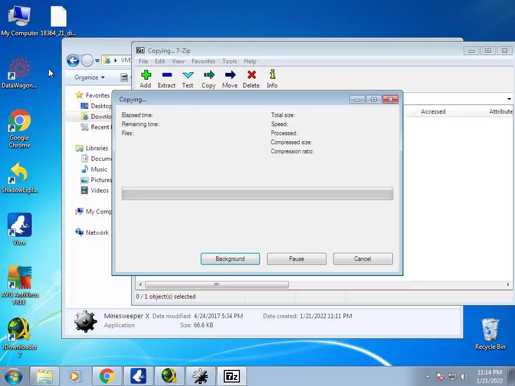
Task: Click the right scroll arrow in 7-Zip
Action: click(508, 284)
